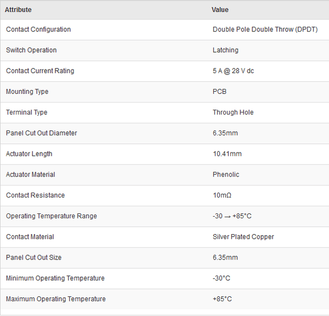This screenshot has height=316, width=329.
Task: Click the Value column header
Action: click(x=220, y=10)
